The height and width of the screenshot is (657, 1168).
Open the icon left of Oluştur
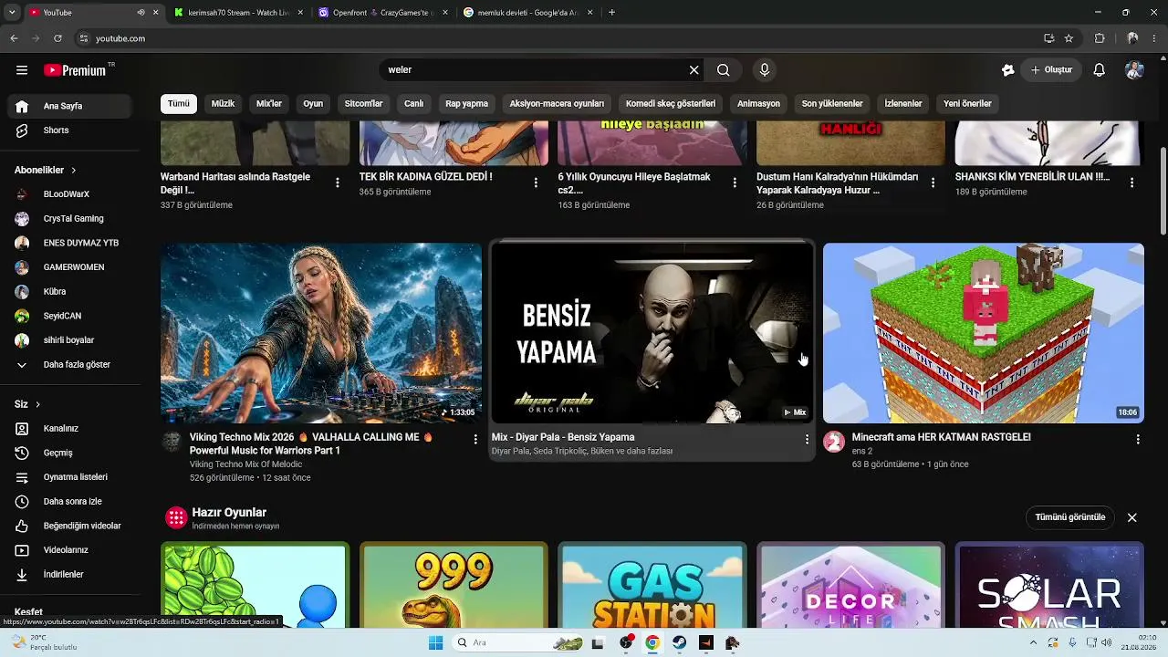pos(1007,70)
